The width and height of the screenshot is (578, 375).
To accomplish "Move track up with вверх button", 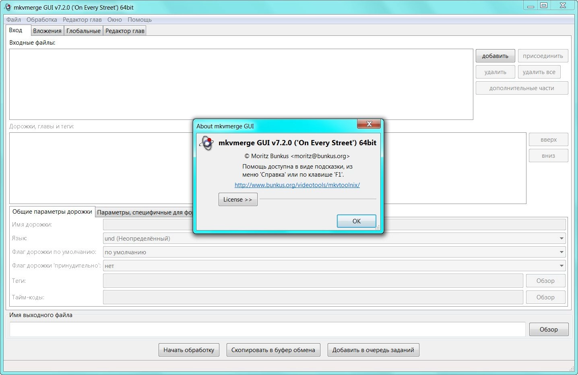I will click(549, 140).
